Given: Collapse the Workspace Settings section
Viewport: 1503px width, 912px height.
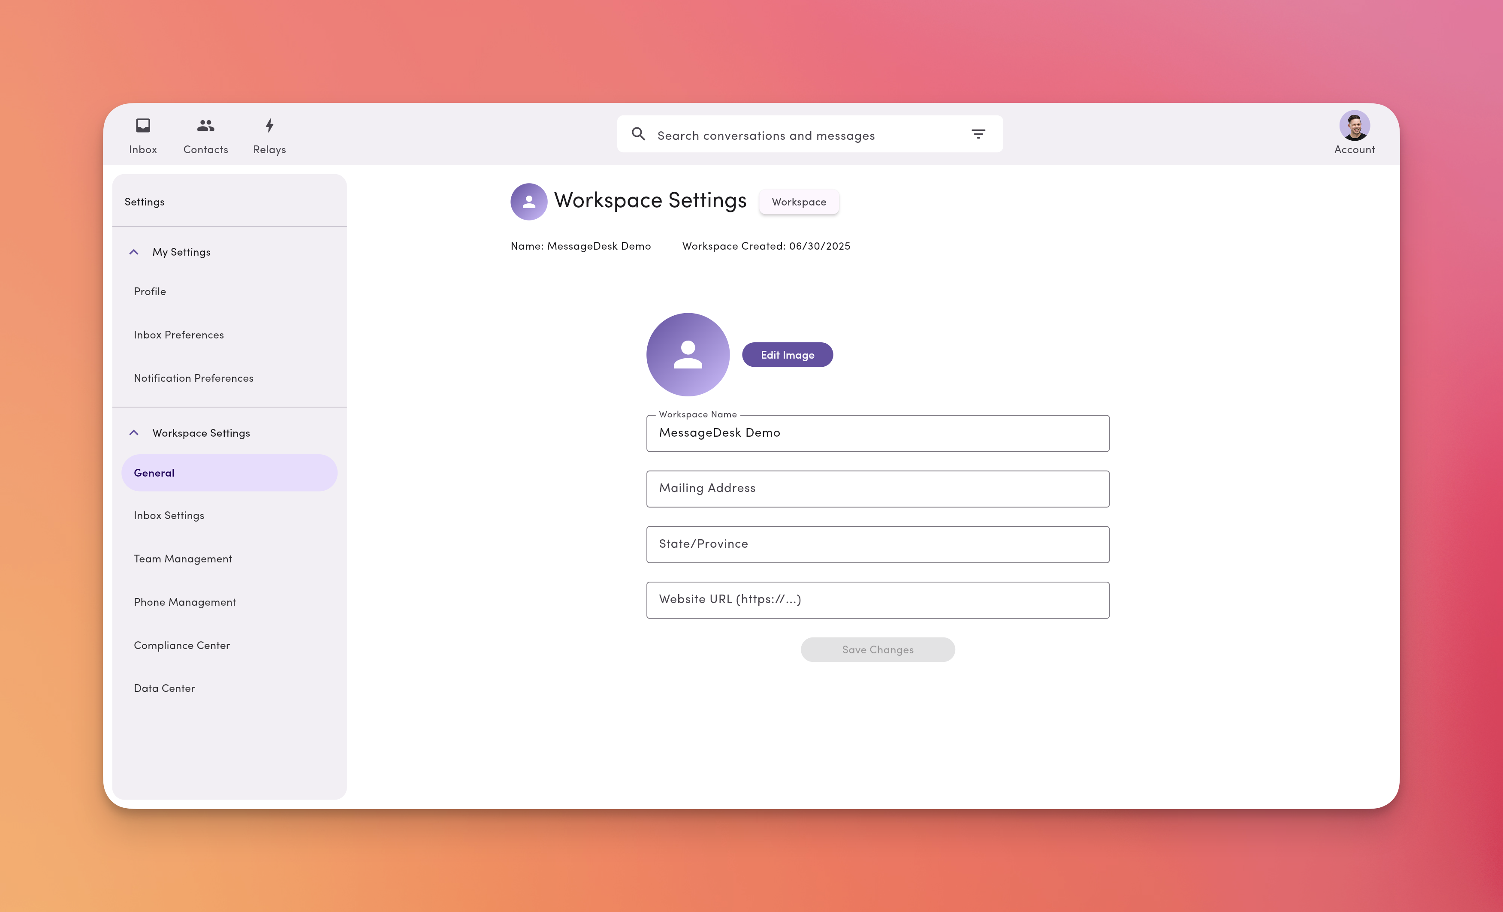Looking at the screenshot, I should [x=133, y=432].
